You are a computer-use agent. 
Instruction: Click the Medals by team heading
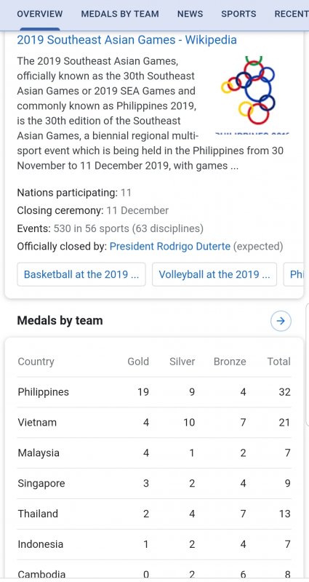60,321
